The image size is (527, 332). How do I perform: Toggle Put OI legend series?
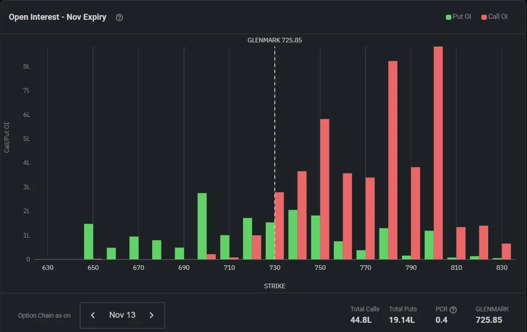(458, 17)
